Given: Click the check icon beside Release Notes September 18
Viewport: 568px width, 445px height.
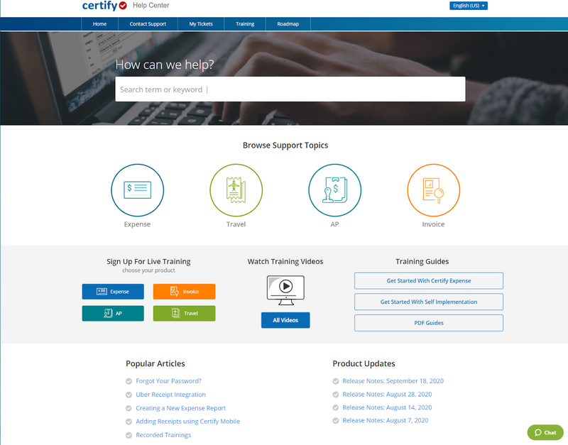Looking at the screenshot, I should (x=336, y=381).
